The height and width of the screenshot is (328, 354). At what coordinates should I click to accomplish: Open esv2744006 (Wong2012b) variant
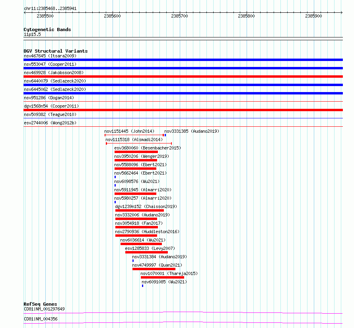[x=50, y=123]
